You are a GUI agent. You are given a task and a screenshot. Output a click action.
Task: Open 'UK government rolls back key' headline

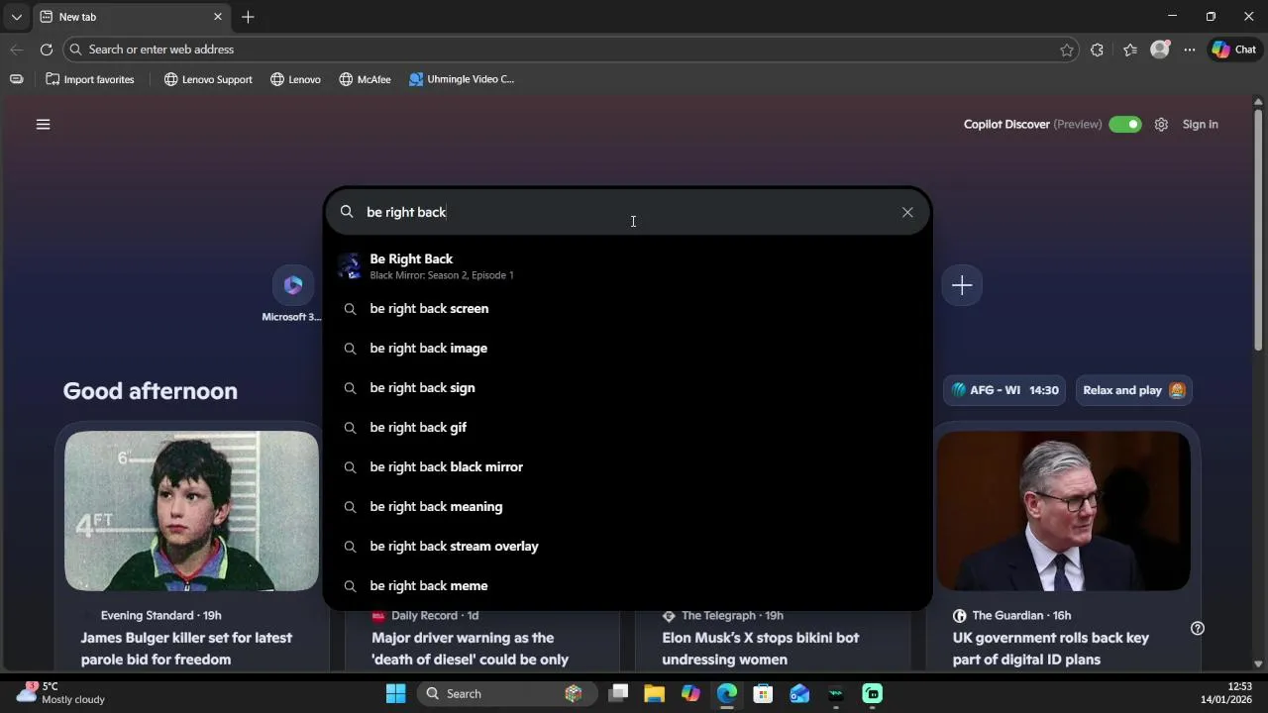coord(1050,649)
